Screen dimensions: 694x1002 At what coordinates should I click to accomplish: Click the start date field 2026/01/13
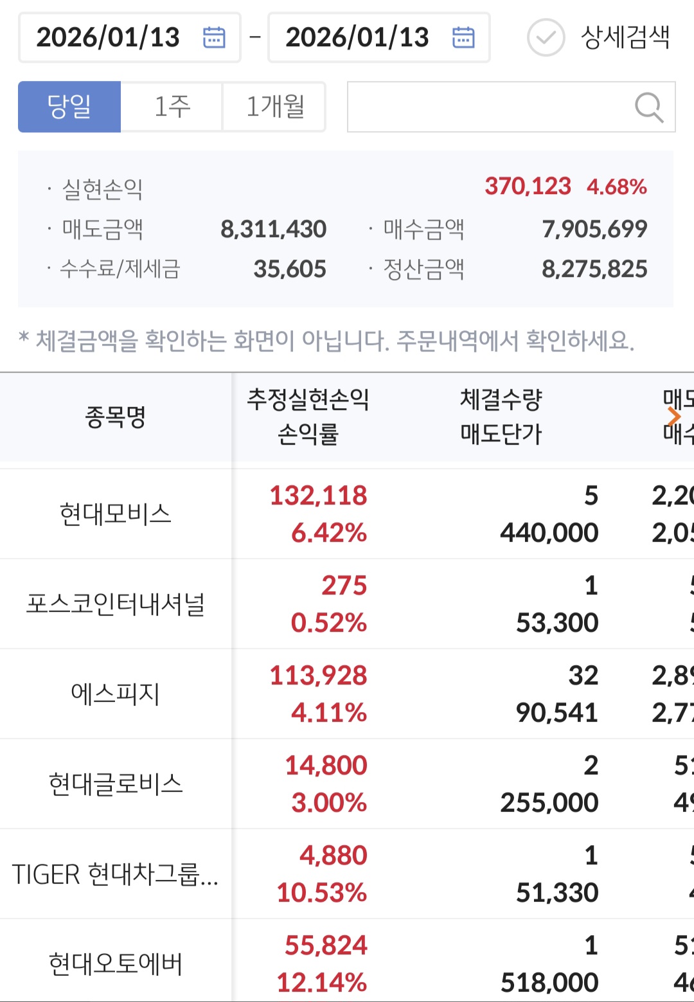click(x=108, y=37)
